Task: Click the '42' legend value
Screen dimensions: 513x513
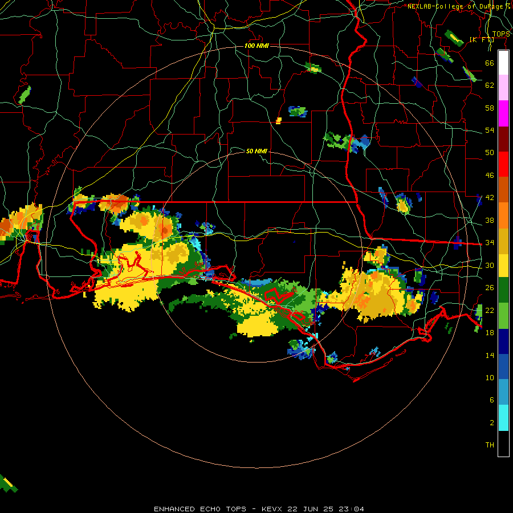Action: [490, 198]
